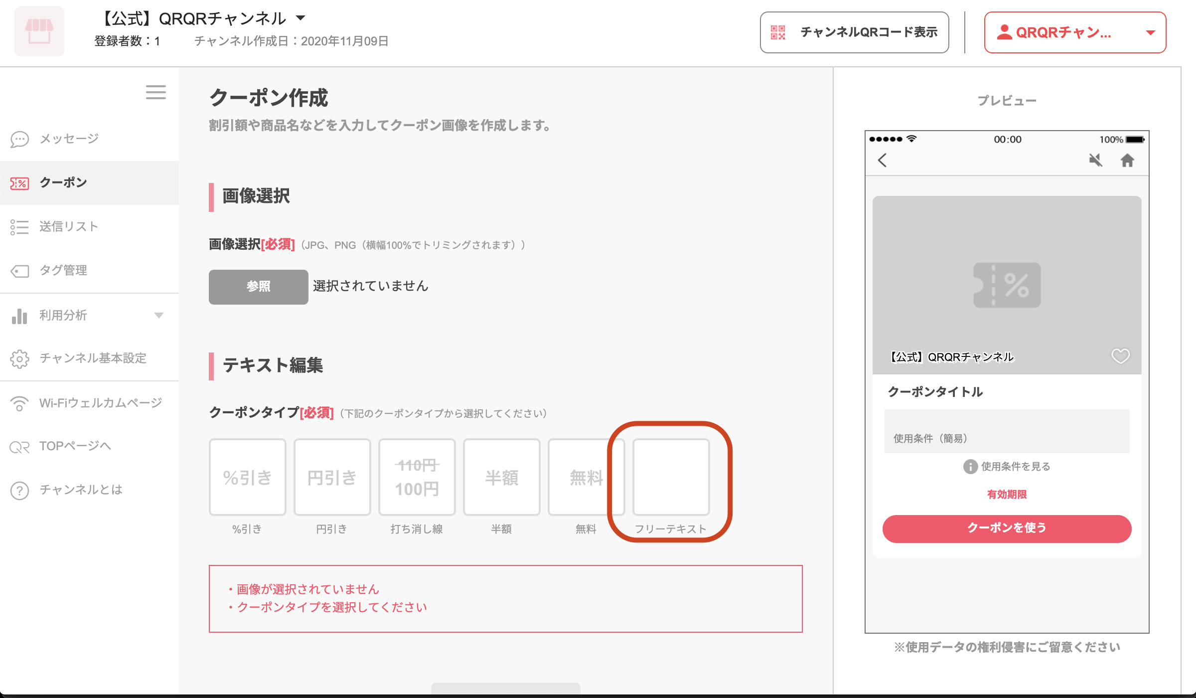Image resolution: width=1196 pixels, height=698 pixels.
Task: Click the hamburger menu icon in sidebar
Action: pyautogui.click(x=155, y=92)
